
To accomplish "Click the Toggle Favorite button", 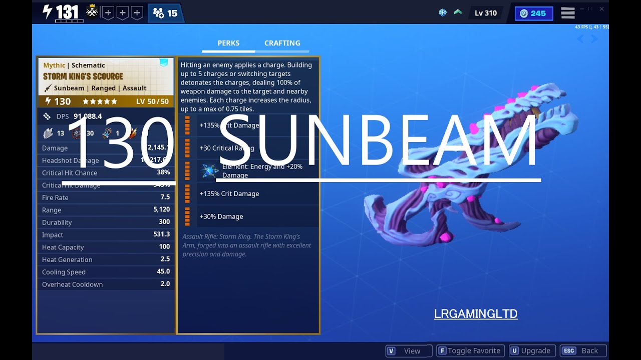I will pos(470,351).
